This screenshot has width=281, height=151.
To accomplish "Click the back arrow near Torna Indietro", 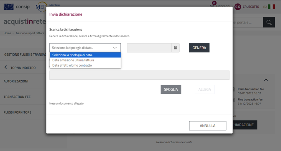I will [6, 67].
